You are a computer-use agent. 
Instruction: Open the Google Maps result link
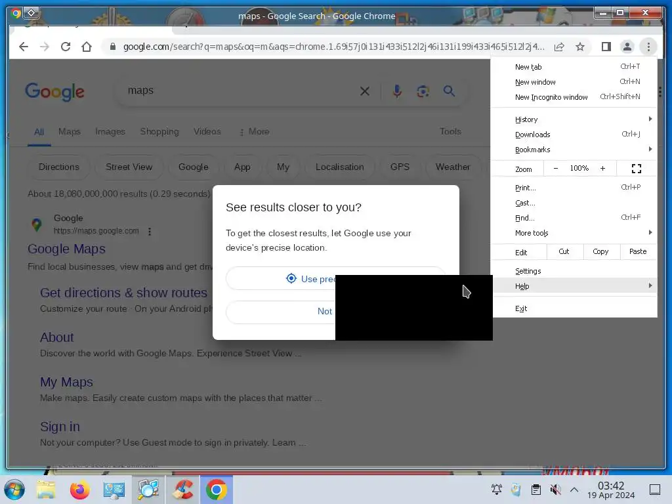click(66, 249)
